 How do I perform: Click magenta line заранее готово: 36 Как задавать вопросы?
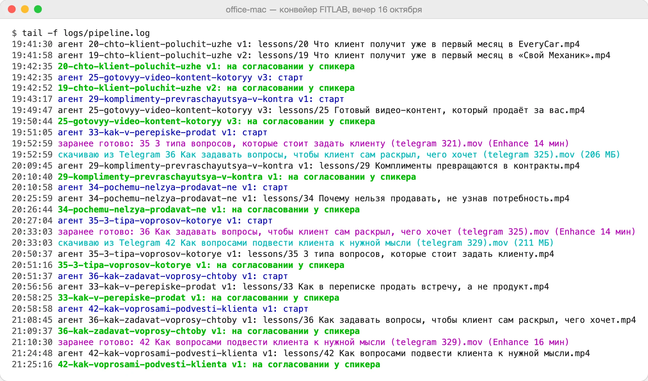pos(324,232)
